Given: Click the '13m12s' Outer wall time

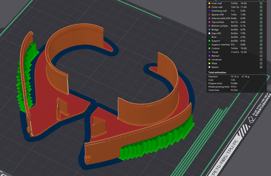Looking at the screenshot, I should click(x=235, y=7).
